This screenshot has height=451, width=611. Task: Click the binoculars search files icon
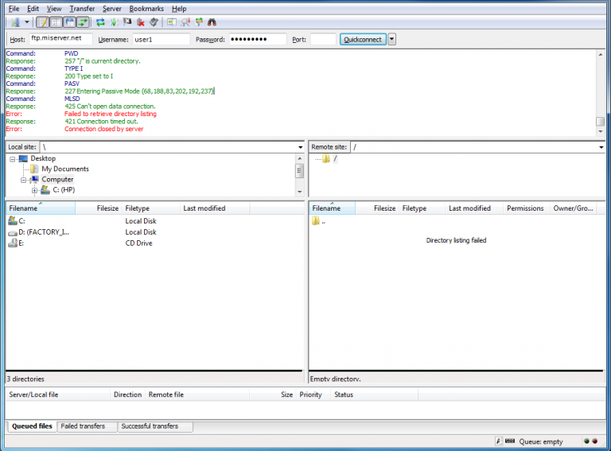click(x=212, y=22)
